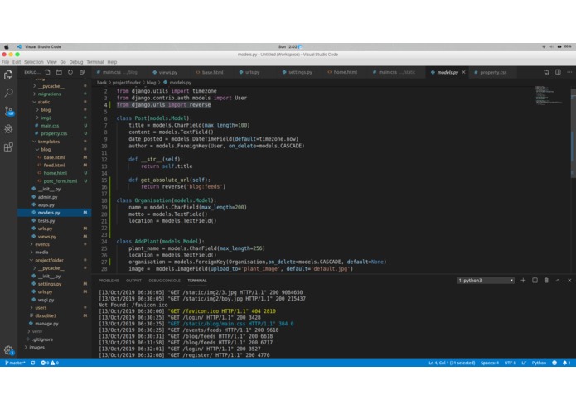576x409 pixels.
Task: Click the Wi-Fi icon in menu bar
Action: [x=544, y=46]
